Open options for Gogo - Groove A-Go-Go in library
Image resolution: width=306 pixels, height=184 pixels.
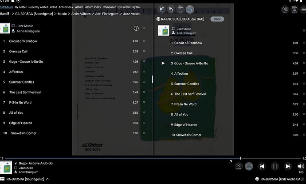click(144, 61)
